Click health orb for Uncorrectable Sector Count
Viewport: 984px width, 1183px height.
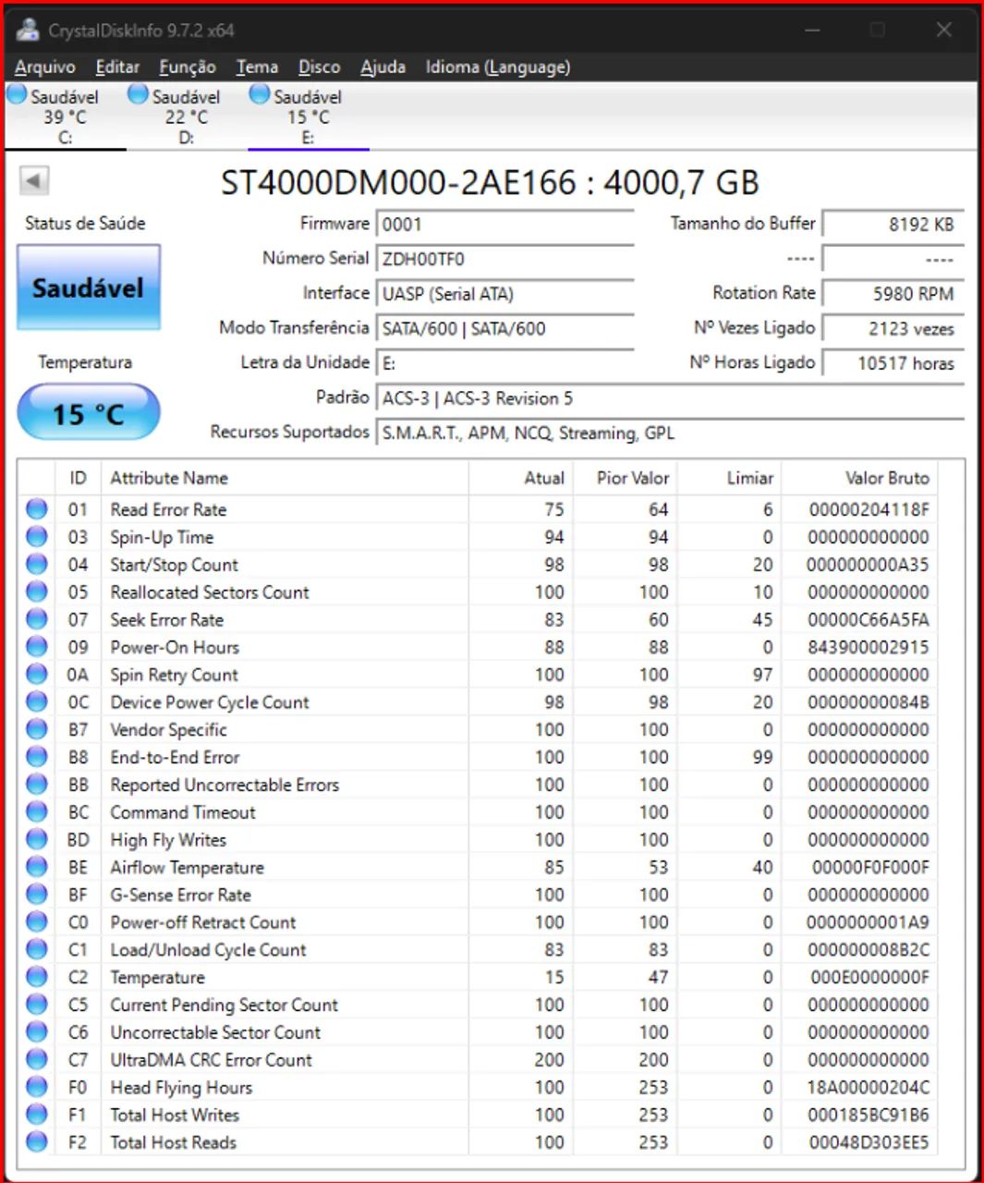click(36, 1031)
